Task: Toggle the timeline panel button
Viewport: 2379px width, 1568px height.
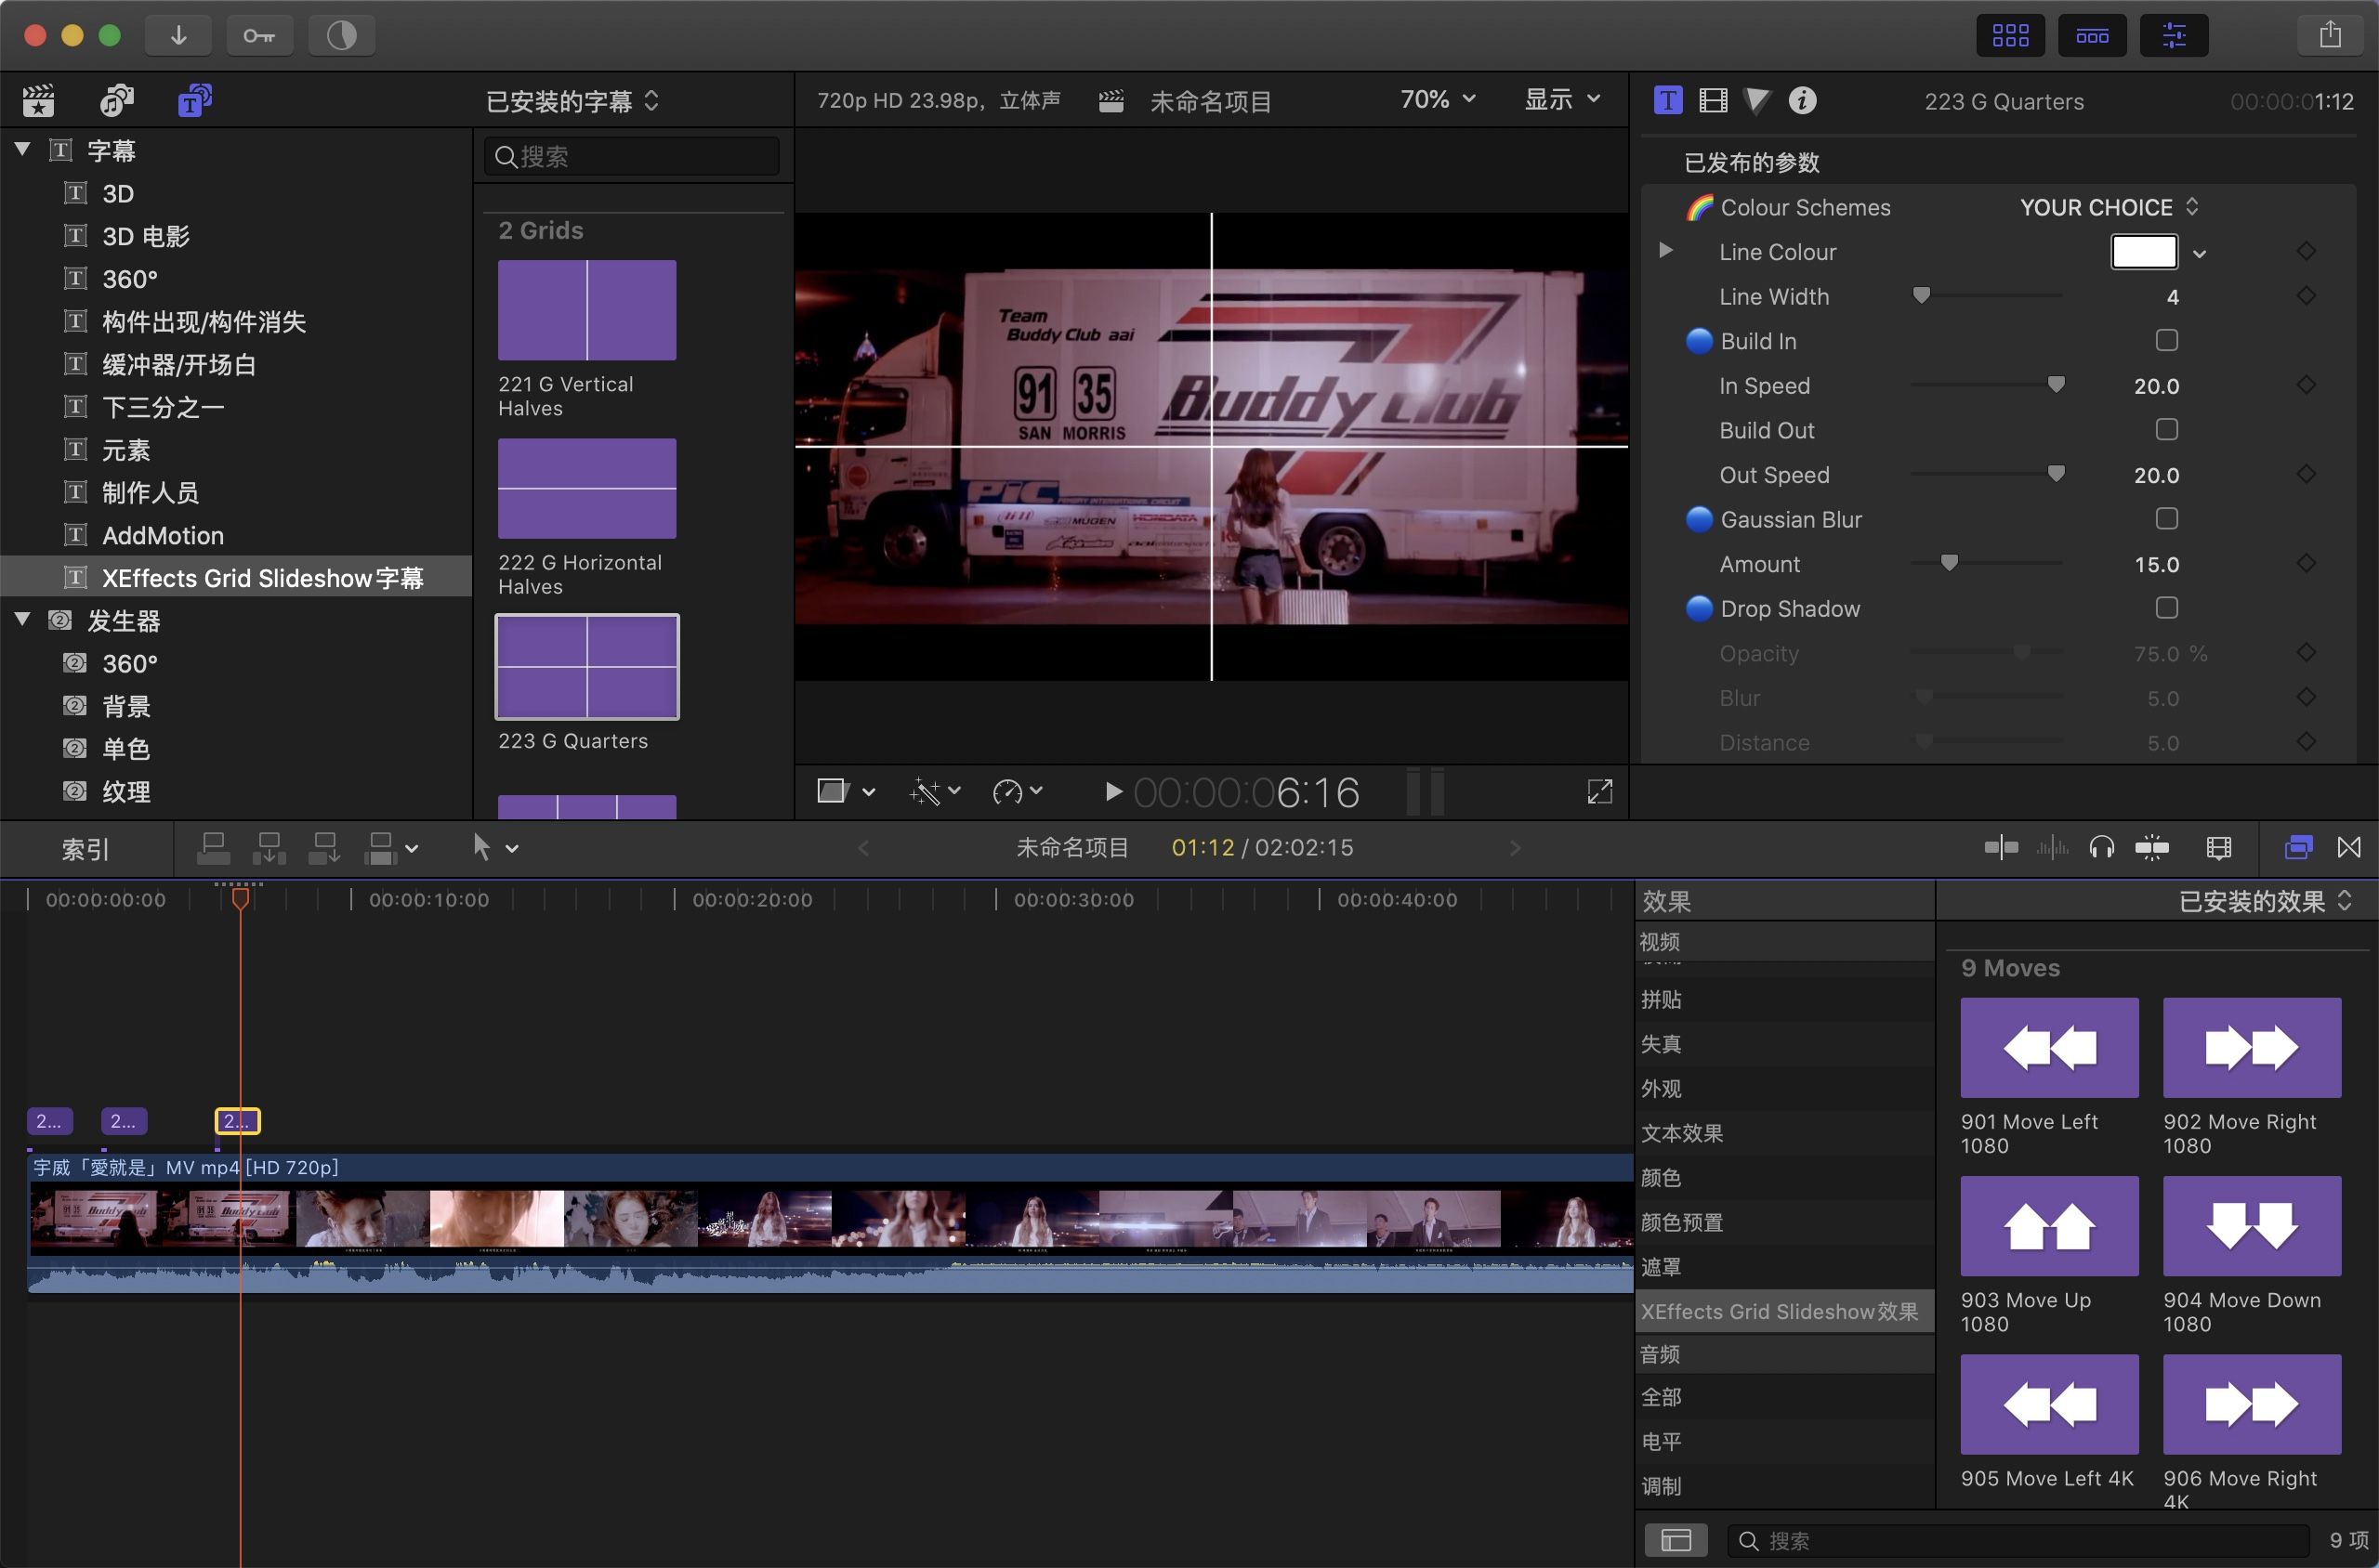Action: 2092,36
